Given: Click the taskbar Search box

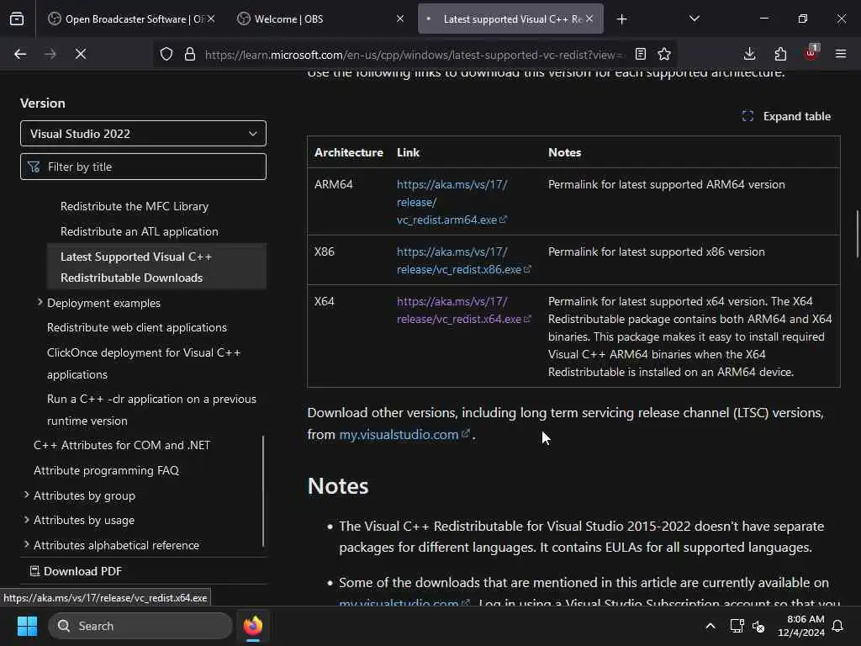Looking at the screenshot, I should [x=140, y=626].
